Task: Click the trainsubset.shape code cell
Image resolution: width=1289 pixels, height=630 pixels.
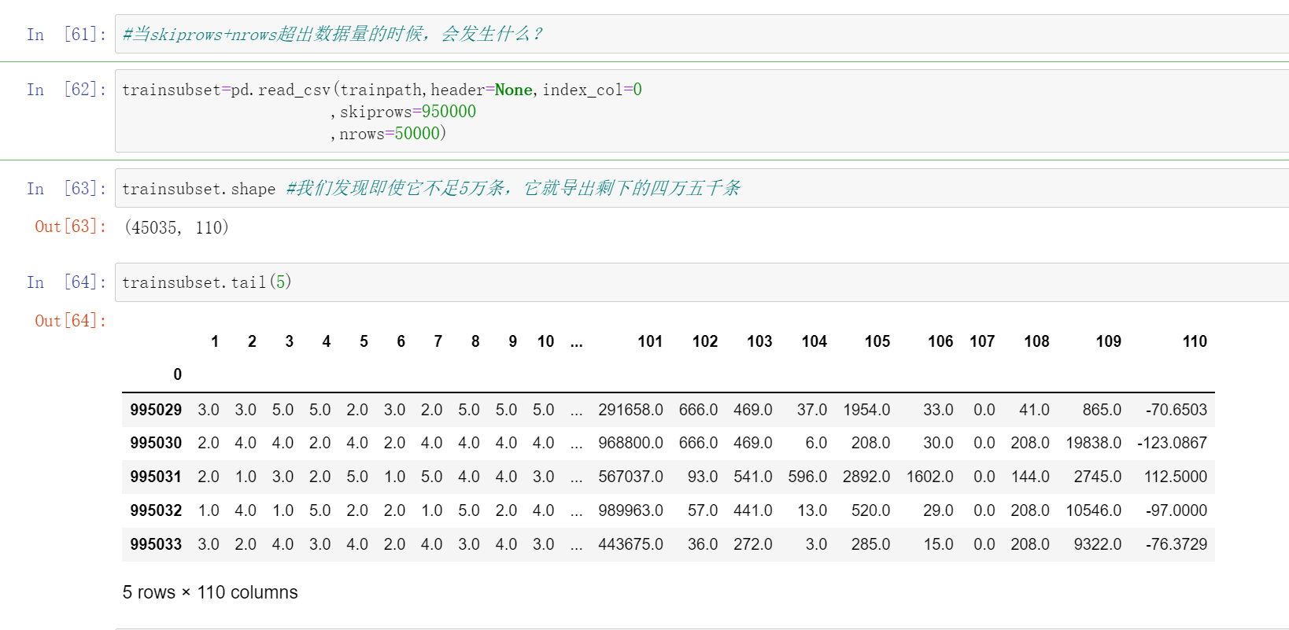Action: click(x=702, y=188)
